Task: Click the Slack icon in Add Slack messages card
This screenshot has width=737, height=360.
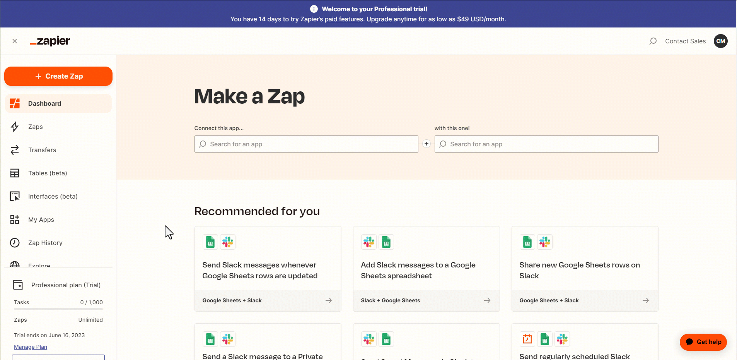Action: 369,242
